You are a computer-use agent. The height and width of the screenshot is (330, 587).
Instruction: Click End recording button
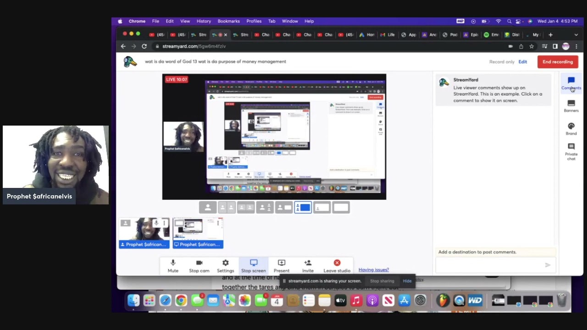pos(558,62)
